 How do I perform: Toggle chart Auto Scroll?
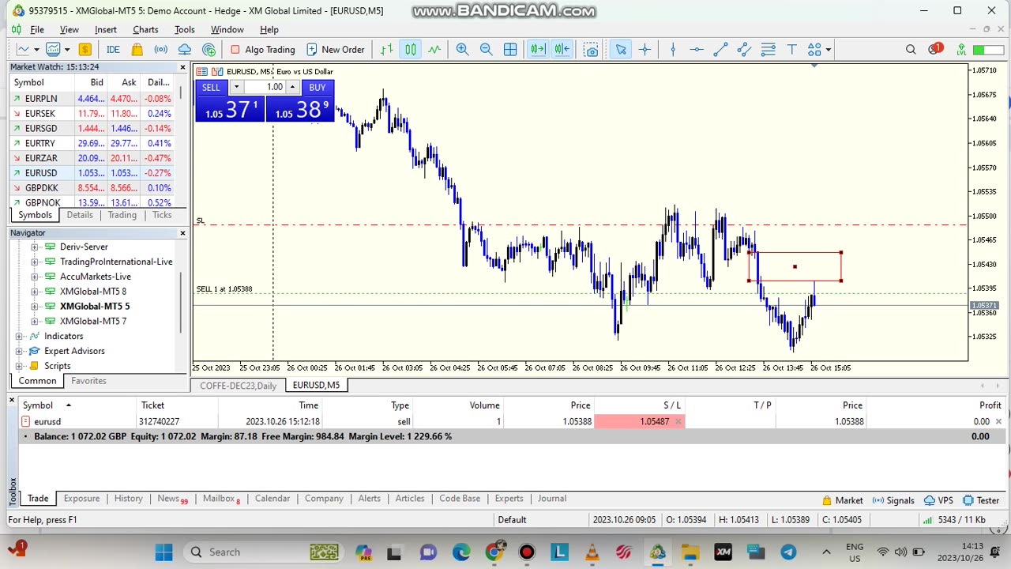point(538,49)
